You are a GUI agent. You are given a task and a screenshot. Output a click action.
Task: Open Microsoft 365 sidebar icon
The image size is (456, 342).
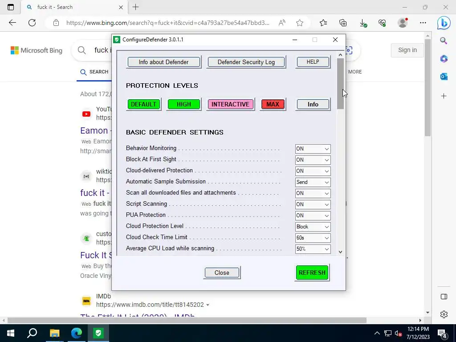pyautogui.click(x=444, y=59)
